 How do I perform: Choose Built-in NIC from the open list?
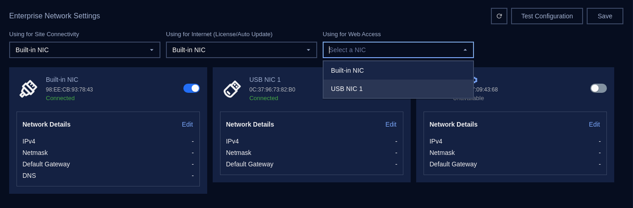click(x=398, y=70)
